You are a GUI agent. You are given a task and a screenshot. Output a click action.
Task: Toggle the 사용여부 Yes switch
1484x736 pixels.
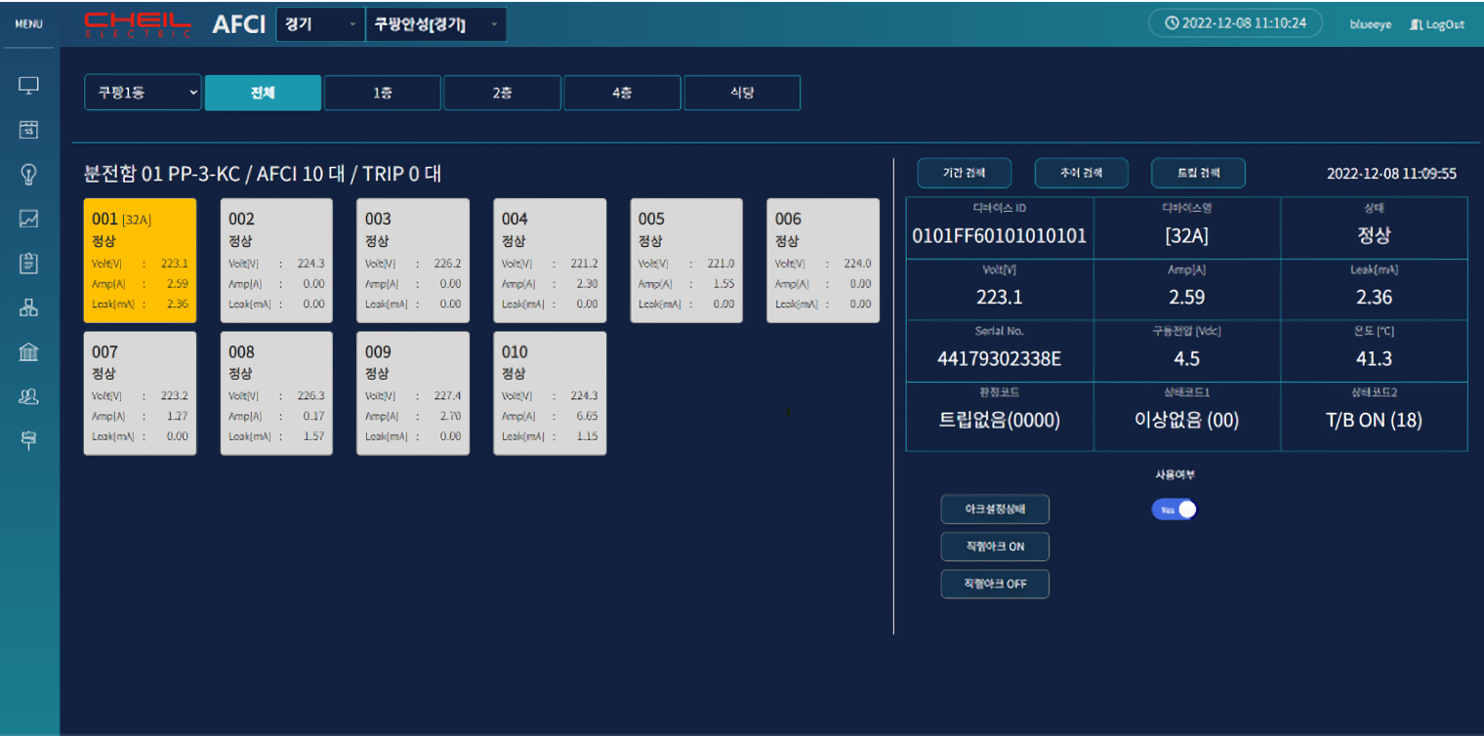coord(1174,510)
